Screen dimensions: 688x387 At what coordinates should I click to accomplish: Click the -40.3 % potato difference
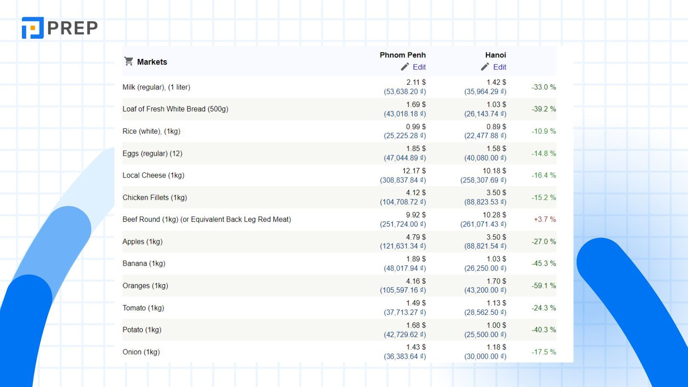click(544, 330)
